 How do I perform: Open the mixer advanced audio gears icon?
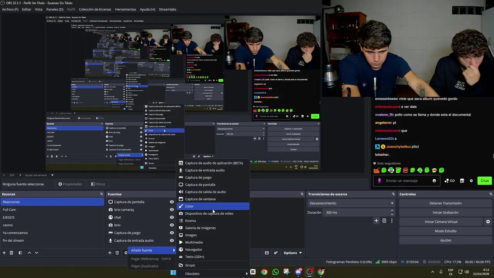point(276,253)
